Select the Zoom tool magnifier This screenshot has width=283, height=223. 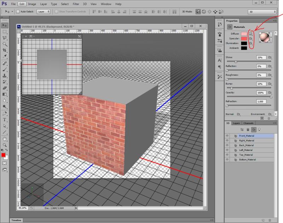5,145
